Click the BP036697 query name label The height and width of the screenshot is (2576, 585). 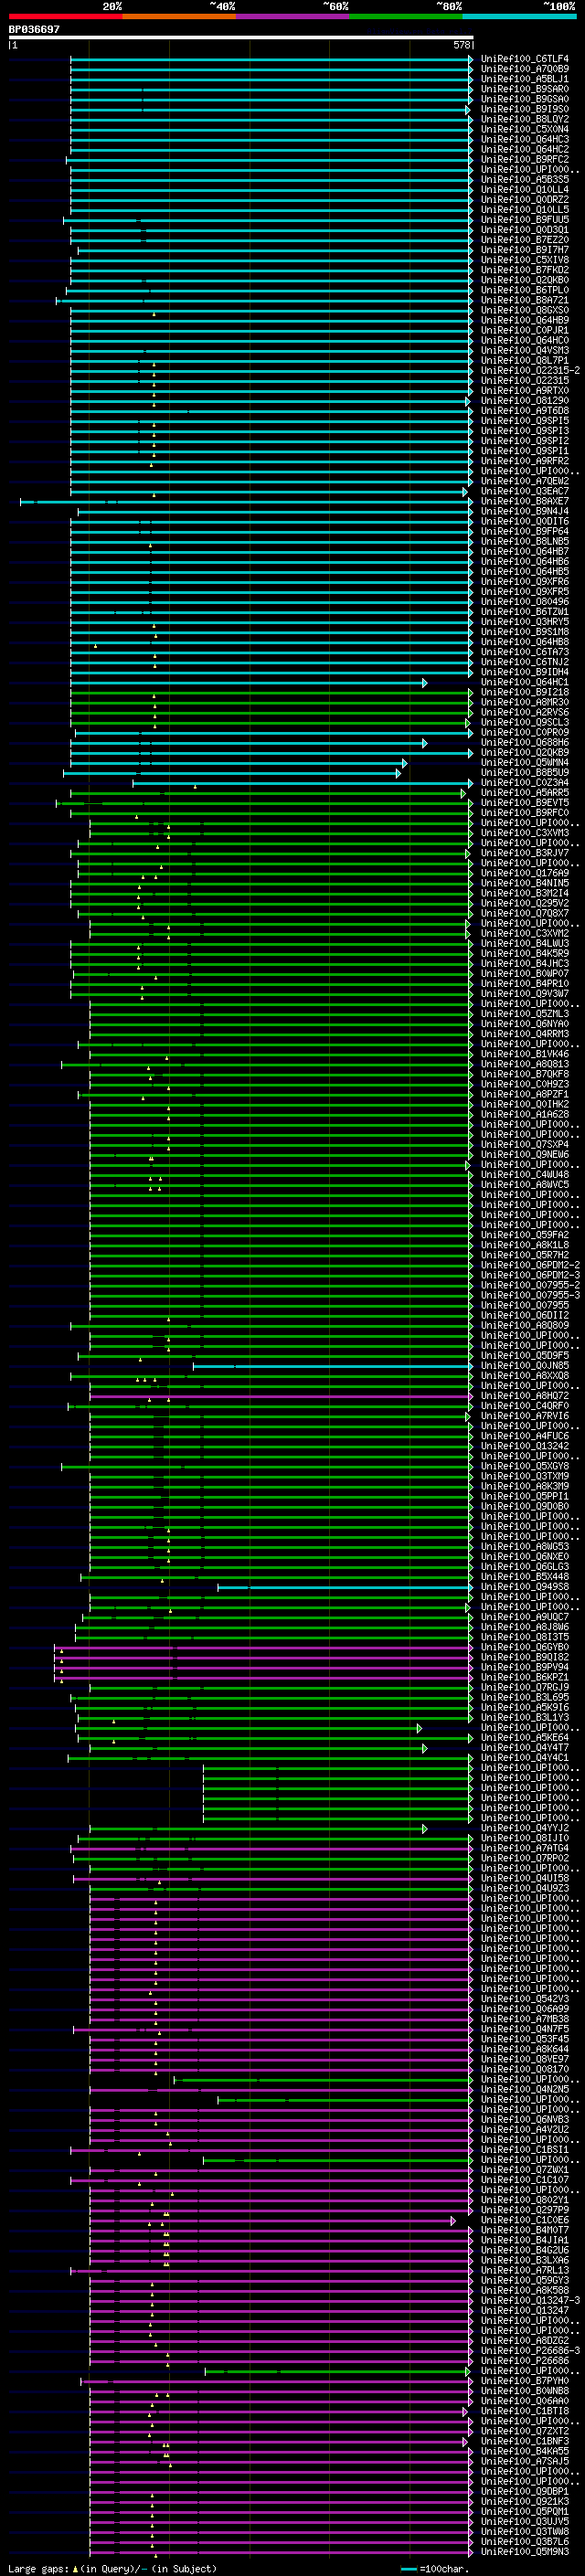pyautogui.click(x=34, y=30)
